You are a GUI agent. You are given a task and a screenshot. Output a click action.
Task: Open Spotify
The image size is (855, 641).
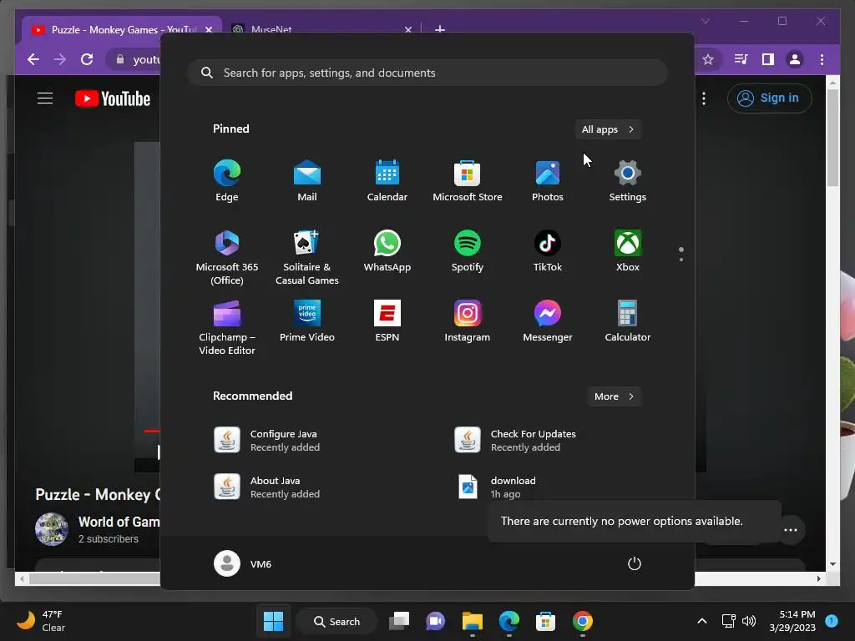tap(468, 251)
